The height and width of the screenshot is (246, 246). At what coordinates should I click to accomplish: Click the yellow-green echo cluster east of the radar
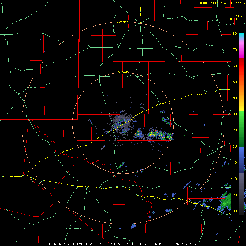160,135
